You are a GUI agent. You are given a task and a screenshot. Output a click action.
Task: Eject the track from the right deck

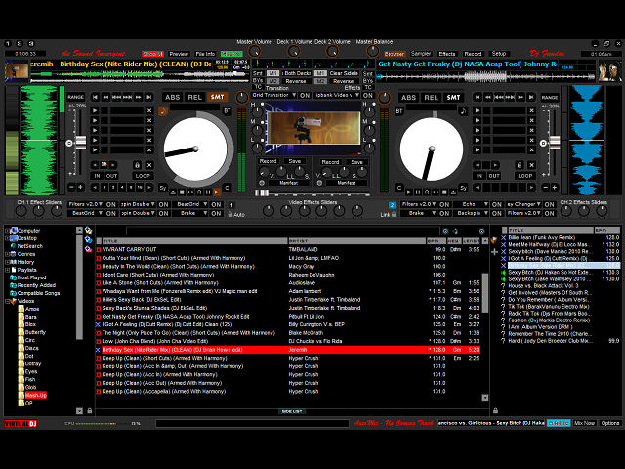click(453, 192)
